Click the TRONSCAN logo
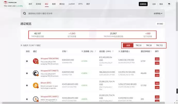This screenshot has width=178, height=104. pos(10,2)
